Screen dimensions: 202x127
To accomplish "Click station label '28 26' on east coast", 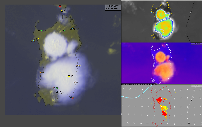I will click(x=76, y=82).
